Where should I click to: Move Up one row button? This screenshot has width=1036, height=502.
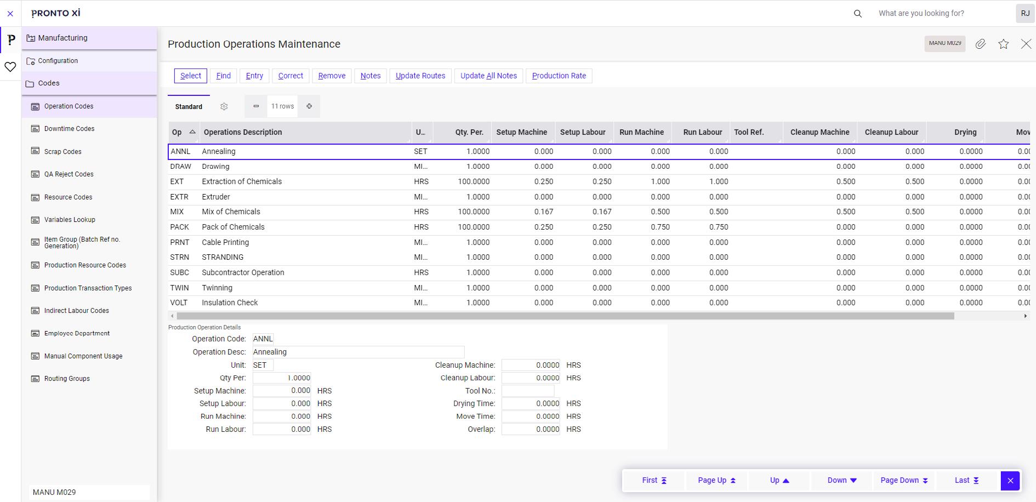pos(779,481)
